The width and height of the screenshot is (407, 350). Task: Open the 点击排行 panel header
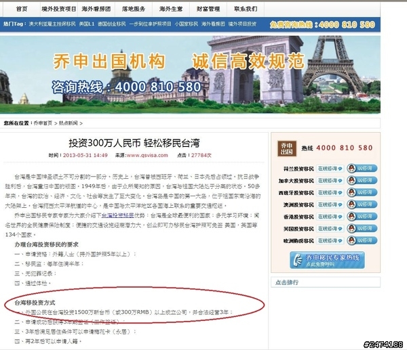(326, 282)
